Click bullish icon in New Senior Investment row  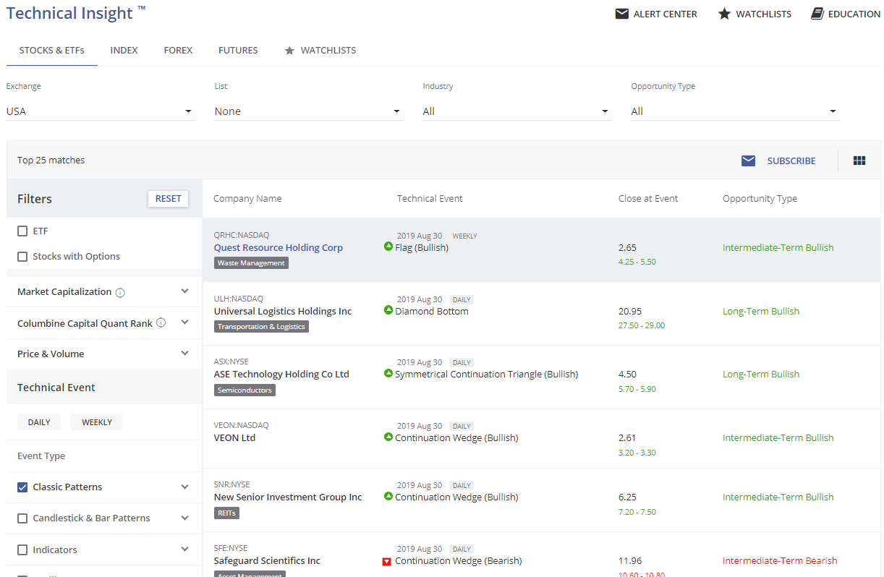(x=388, y=497)
